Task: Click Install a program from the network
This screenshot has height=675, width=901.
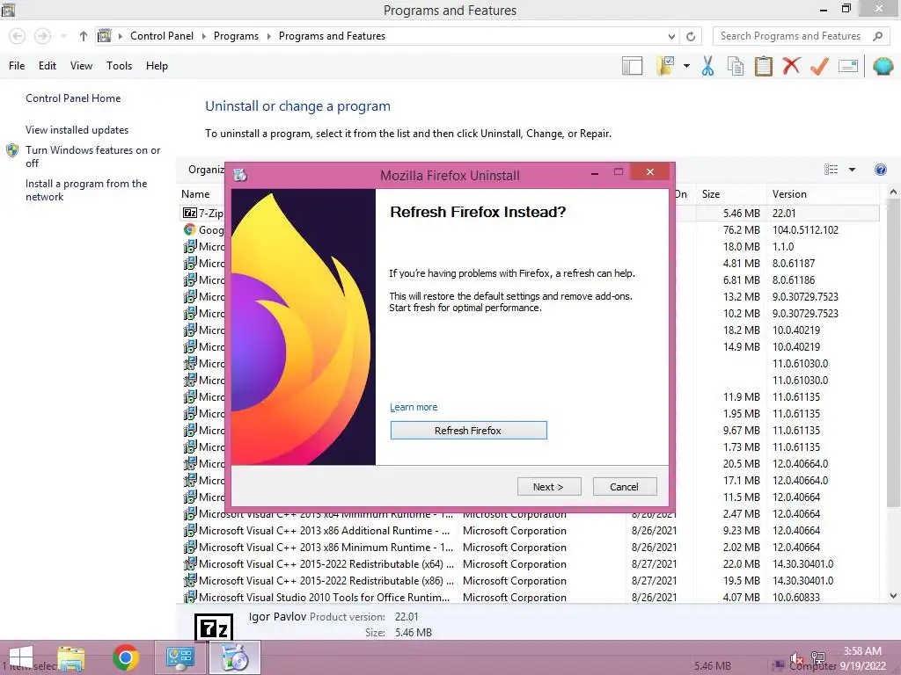Action: click(x=86, y=190)
